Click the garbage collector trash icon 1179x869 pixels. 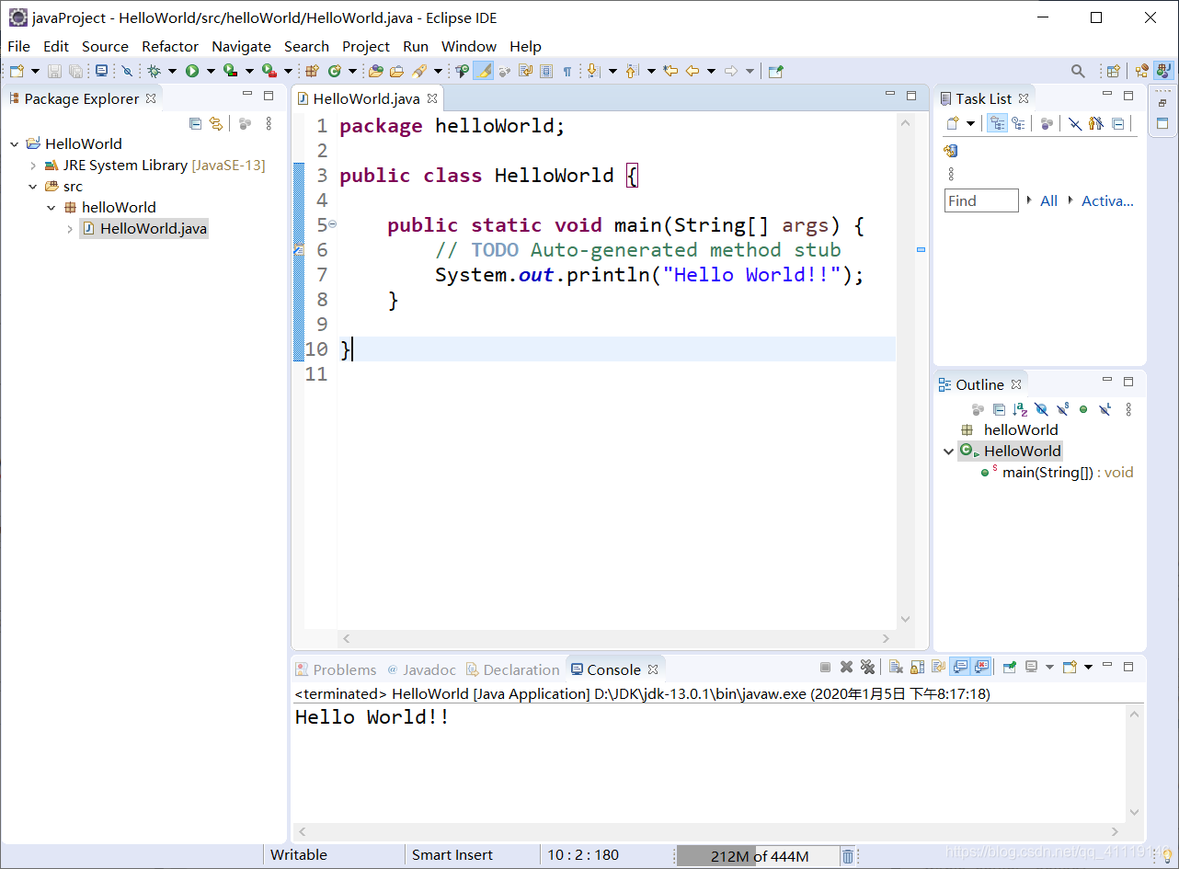pyautogui.click(x=848, y=856)
